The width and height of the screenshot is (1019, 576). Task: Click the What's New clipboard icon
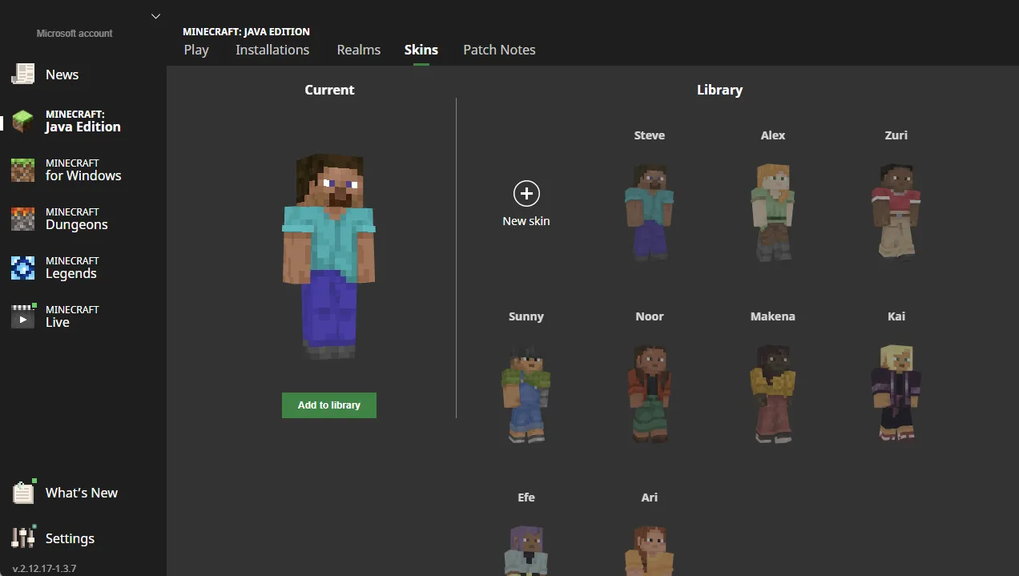point(24,493)
